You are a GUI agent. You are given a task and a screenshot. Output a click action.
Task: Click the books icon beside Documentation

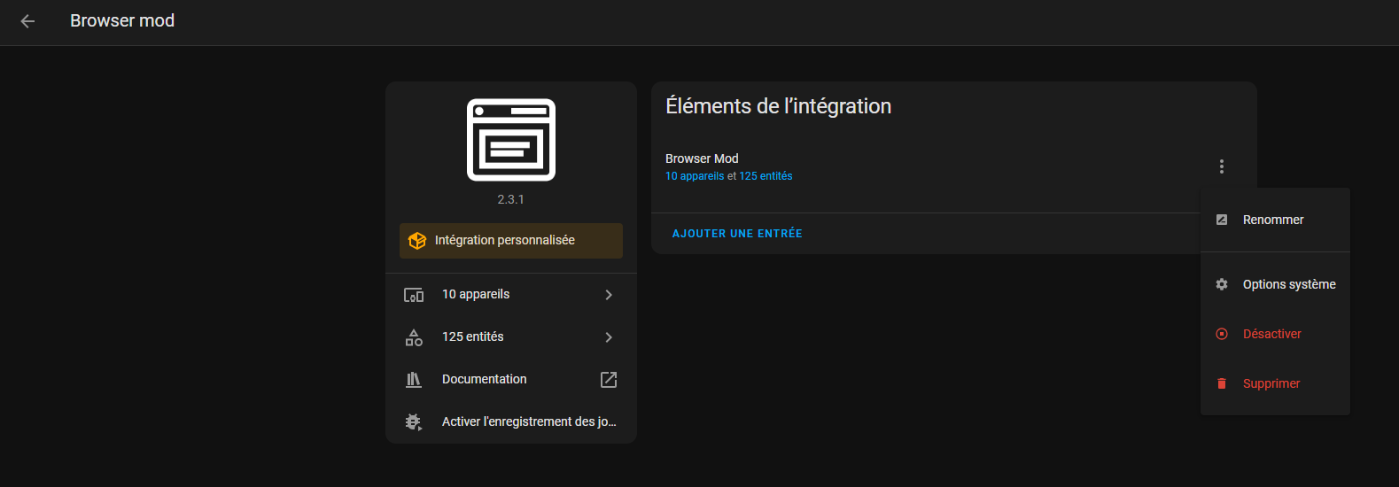(414, 380)
